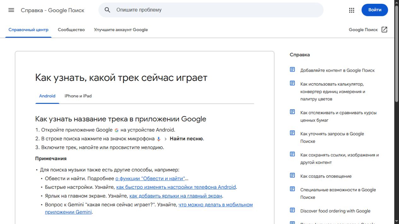The height and width of the screenshot is (224, 399).
Task: Open the hamburger main menu
Action: coord(11,10)
